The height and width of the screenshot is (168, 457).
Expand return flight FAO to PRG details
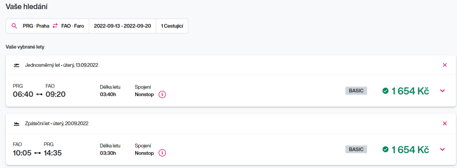[443, 149]
